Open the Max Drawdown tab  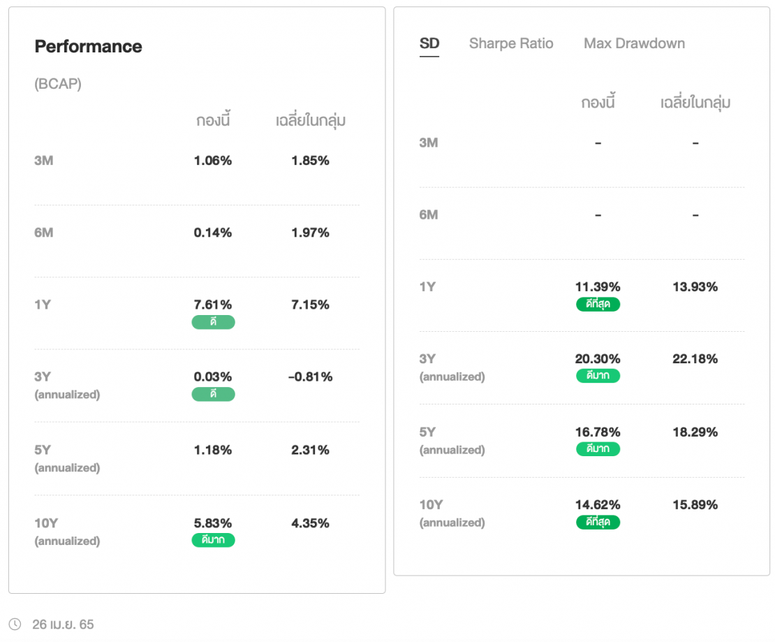tap(634, 43)
